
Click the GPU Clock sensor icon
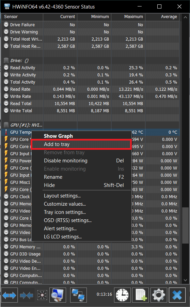click(x=6, y=196)
